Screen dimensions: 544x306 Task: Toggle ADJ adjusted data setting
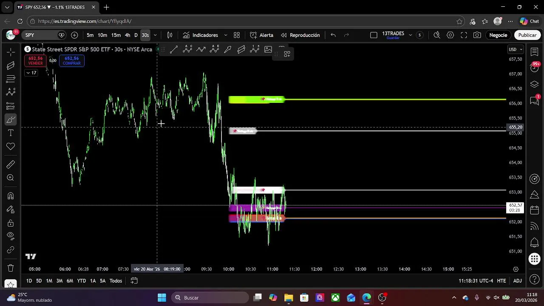click(x=517, y=281)
